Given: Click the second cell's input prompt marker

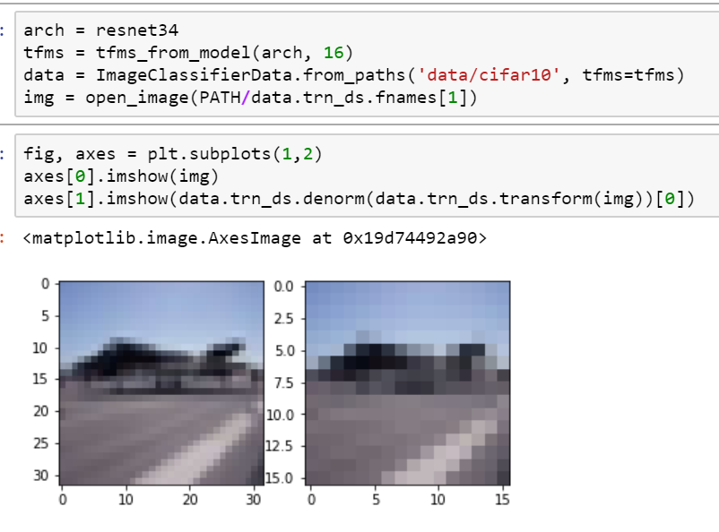Looking at the screenshot, I should tap(4, 154).
